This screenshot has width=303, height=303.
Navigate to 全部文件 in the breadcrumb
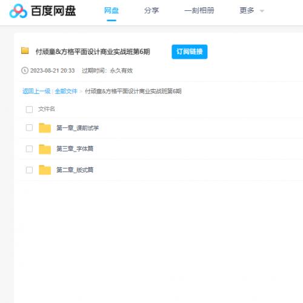[66, 92]
